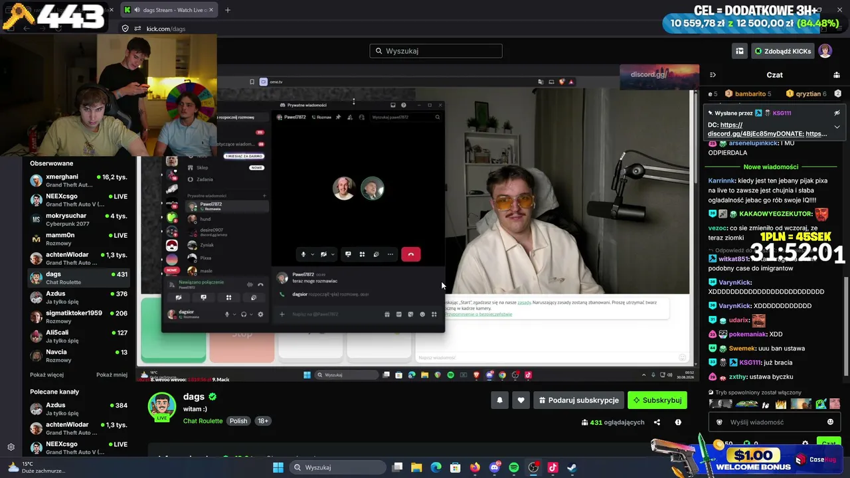Select the dags channel in Obserwowane list
Screen dimensions: 850x478
pyautogui.click(x=78, y=278)
